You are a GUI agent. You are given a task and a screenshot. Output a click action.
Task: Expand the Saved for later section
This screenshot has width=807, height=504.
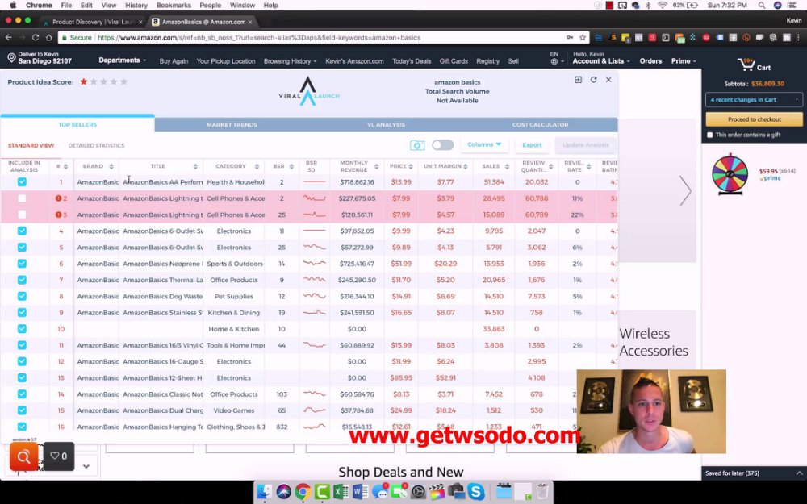tap(754, 473)
